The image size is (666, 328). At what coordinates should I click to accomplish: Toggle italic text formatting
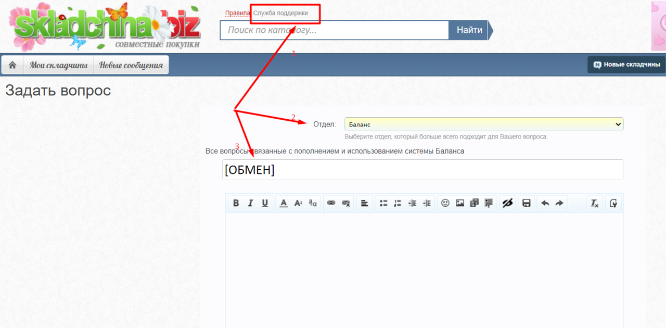pyautogui.click(x=250, y=203)
